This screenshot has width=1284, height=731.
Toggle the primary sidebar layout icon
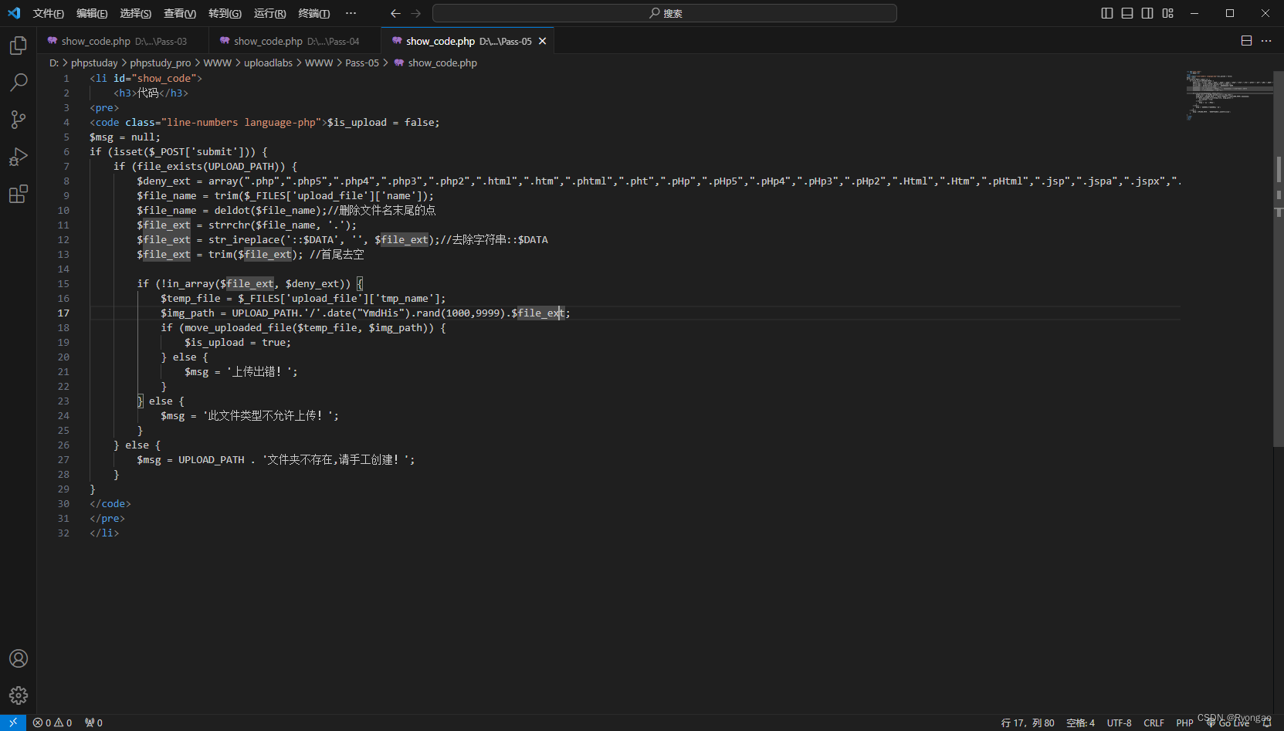pyautogui.click(x=1107, y=13)
